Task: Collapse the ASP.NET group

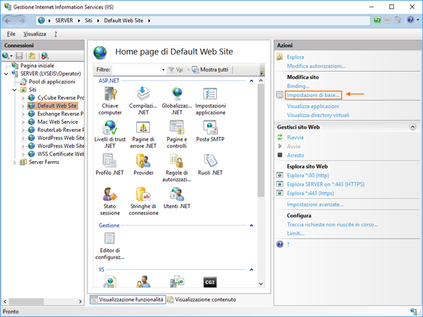Action: (251, 81)
